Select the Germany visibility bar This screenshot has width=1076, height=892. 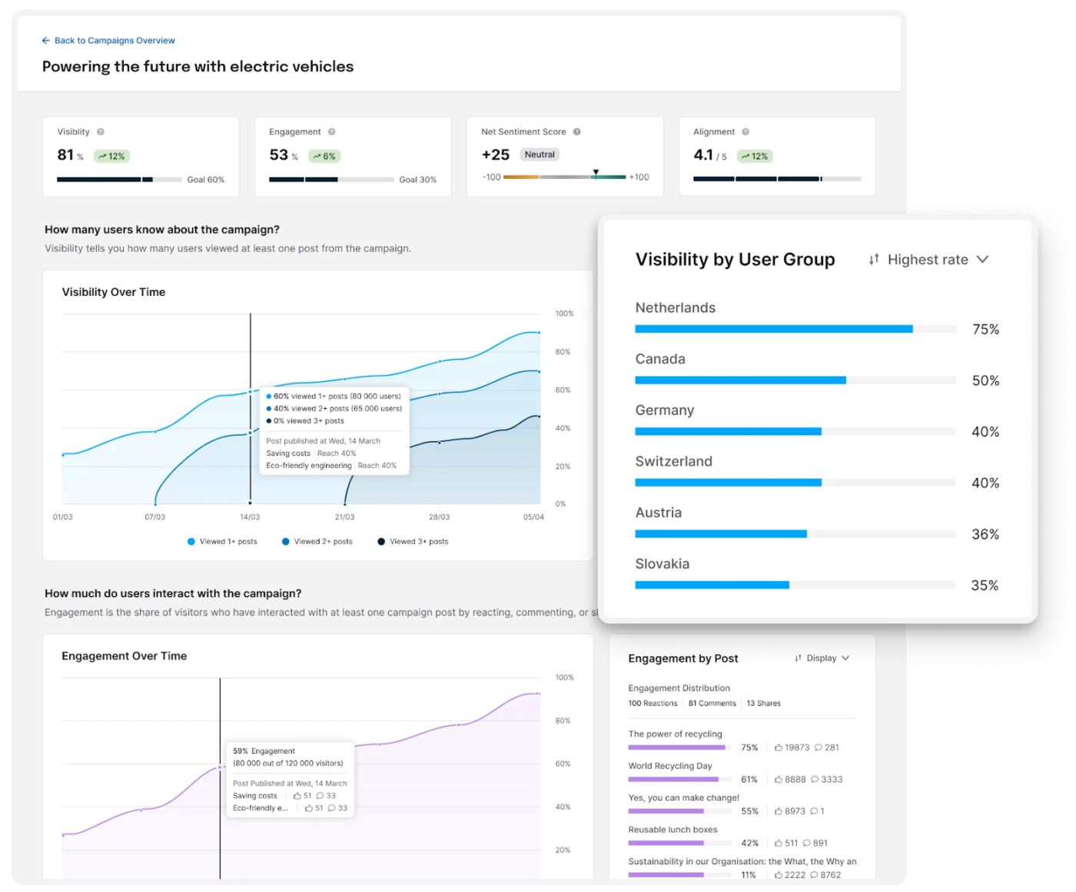pos(795,432)
